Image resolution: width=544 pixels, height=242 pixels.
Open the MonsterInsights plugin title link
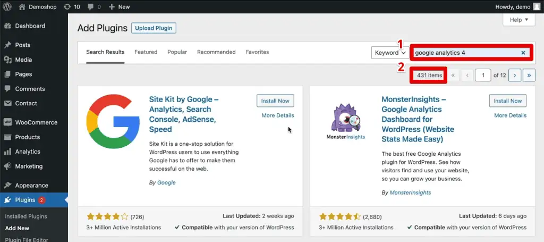(x=418, y=119)
